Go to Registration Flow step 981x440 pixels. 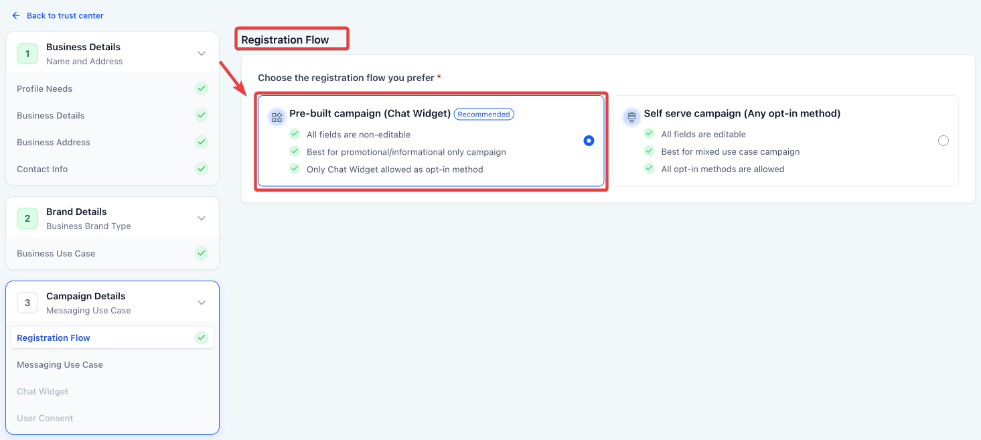click(54, 338)
